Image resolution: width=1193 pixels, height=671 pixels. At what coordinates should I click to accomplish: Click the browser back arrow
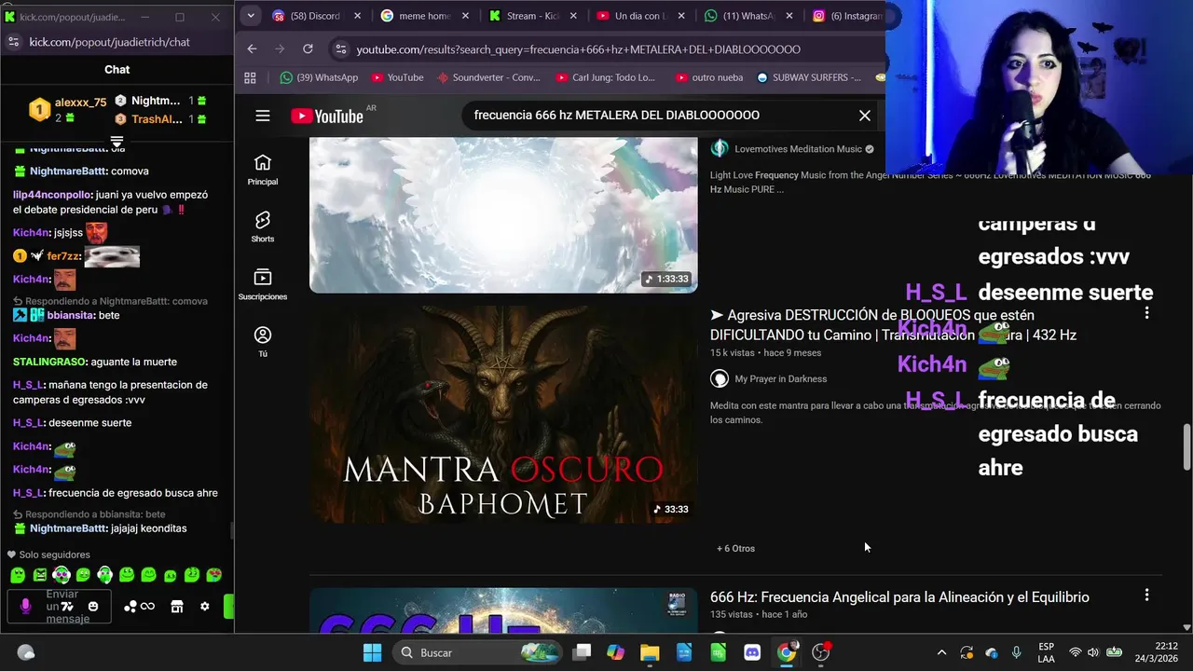click(x=252, y=49)
